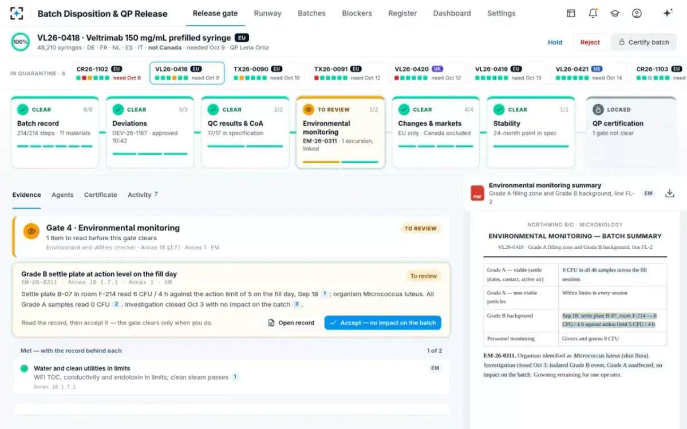This screenshot has width=687, height=429.
Task: Open the Register tab
Action: point(402,13)
